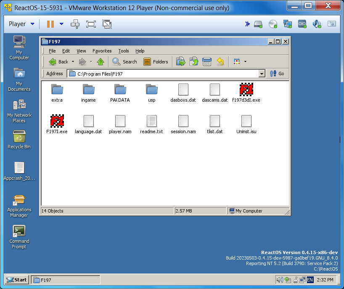This screenshot has width=344, height=289.
Task: Open the F197d3dI.exe application
Action: point(246,90)
